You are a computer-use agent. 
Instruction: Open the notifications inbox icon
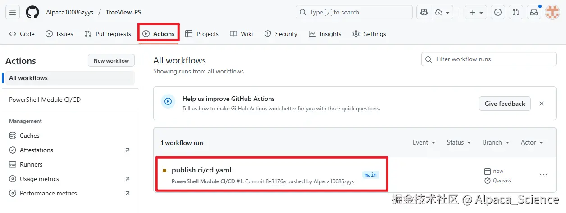534,12
